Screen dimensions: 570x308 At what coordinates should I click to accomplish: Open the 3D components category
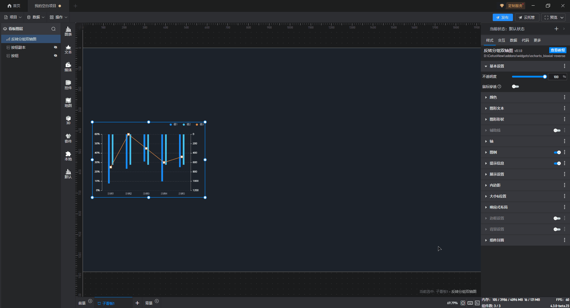[x=68, y=120]
